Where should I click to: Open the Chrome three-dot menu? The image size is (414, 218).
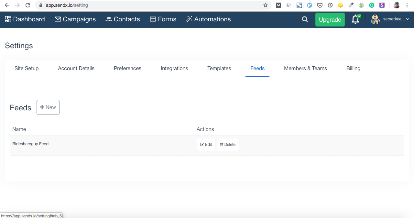tap(407, 5)
